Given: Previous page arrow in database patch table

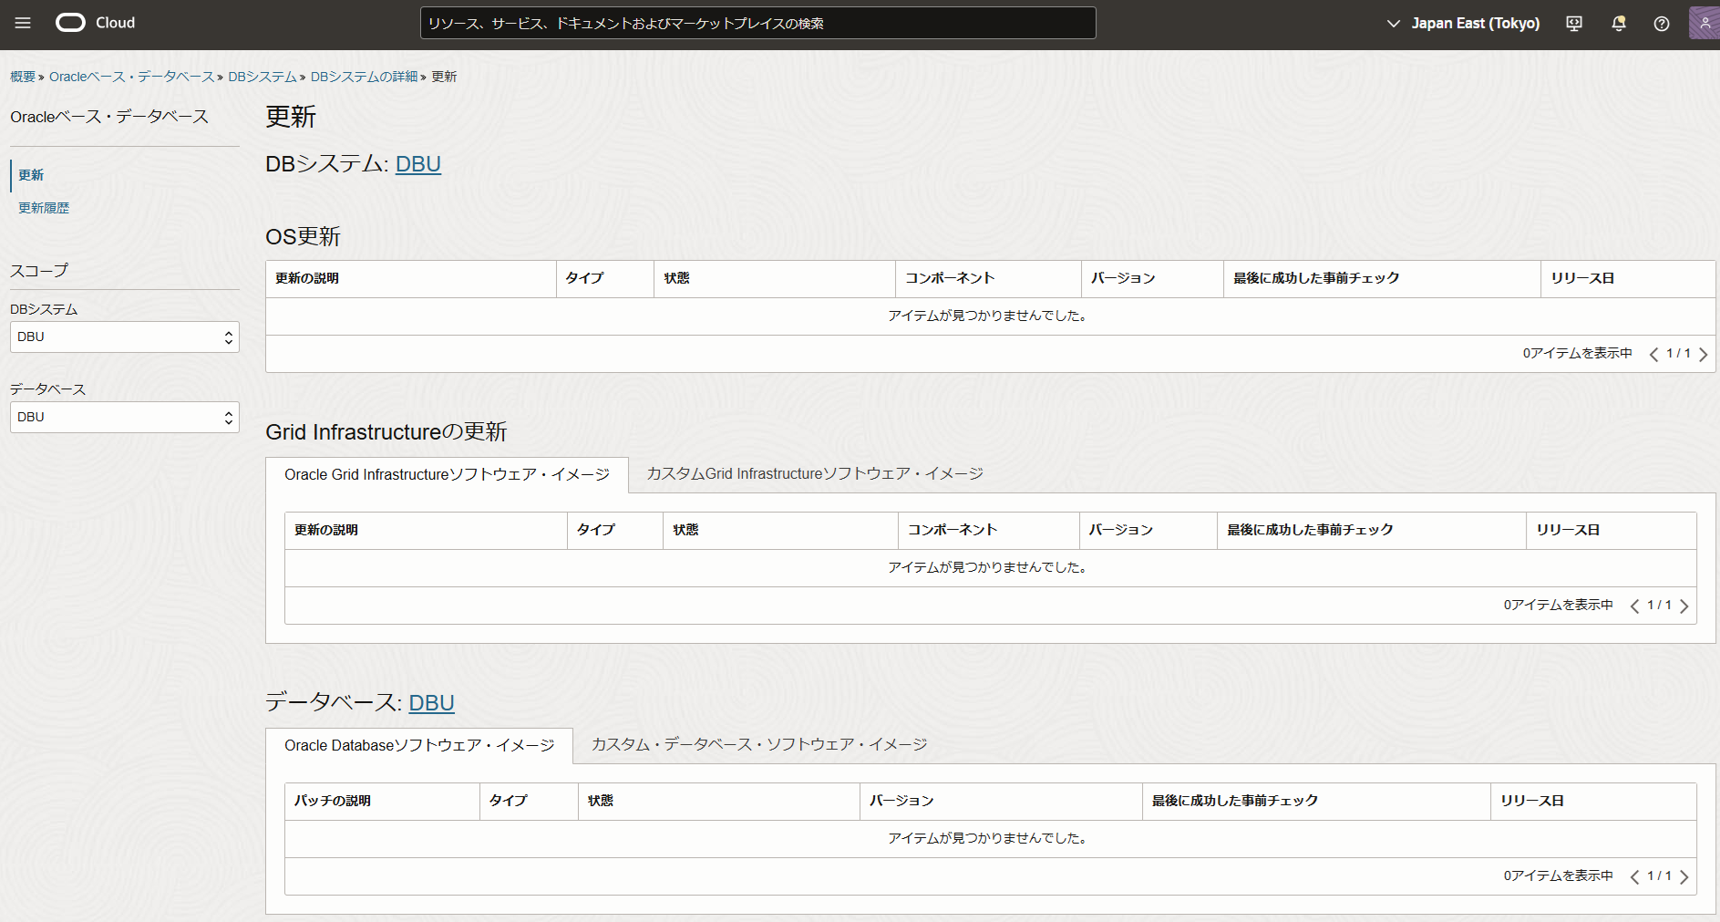Looking at the screenshot, I should click(x=1634, y=876).
